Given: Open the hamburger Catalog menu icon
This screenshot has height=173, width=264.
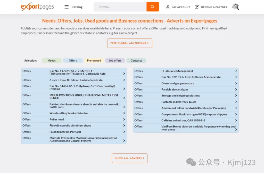Looking at the screenshot, I should 67,7.
